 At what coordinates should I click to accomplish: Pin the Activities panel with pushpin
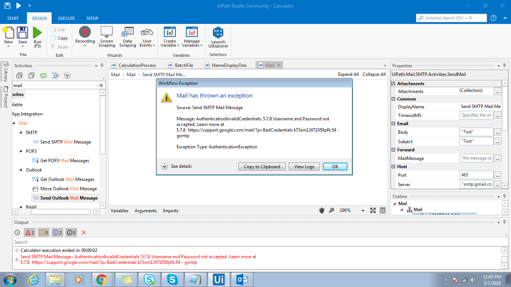click(102, 66)
